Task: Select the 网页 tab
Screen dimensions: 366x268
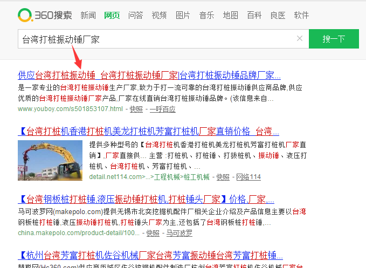Action: (112, 16)
